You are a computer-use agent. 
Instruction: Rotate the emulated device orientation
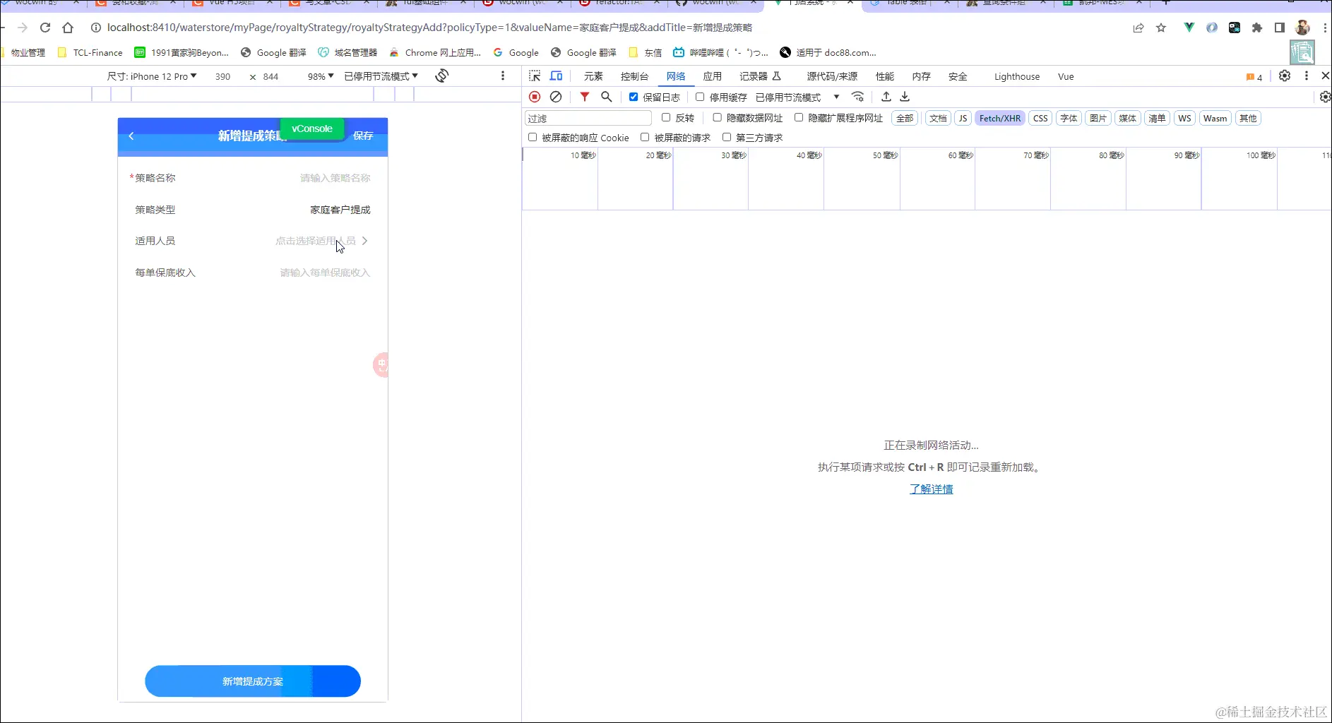441,76
